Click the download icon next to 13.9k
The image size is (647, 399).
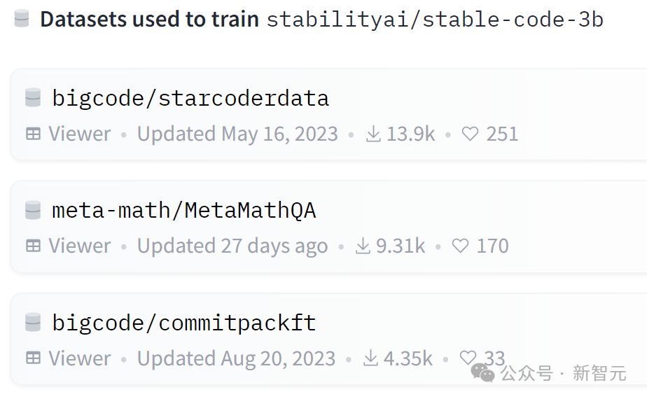[373, 134]
